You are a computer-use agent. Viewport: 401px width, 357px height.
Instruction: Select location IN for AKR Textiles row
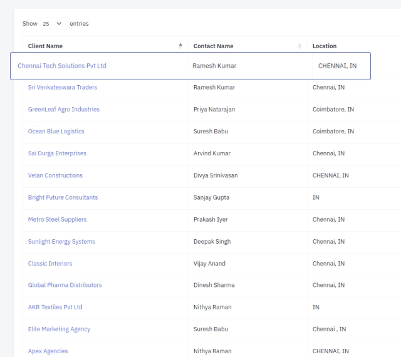(316, 307)
